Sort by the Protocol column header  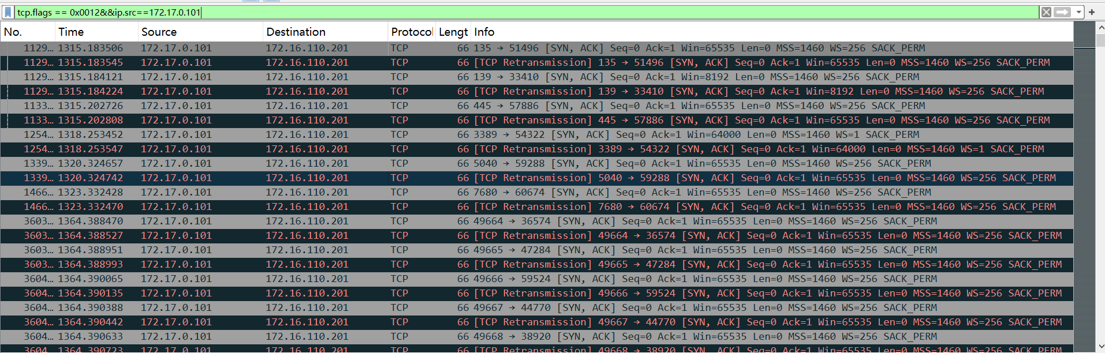[x=411, y=32]
